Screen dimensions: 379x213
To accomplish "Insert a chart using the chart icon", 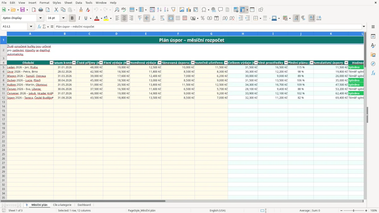I will (x=189, y=10).
